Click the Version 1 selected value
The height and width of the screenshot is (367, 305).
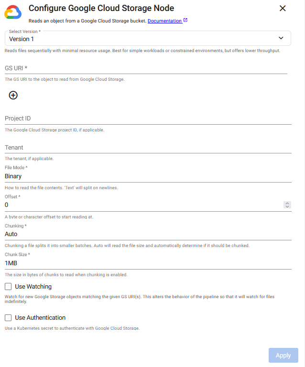pos(22,39)
